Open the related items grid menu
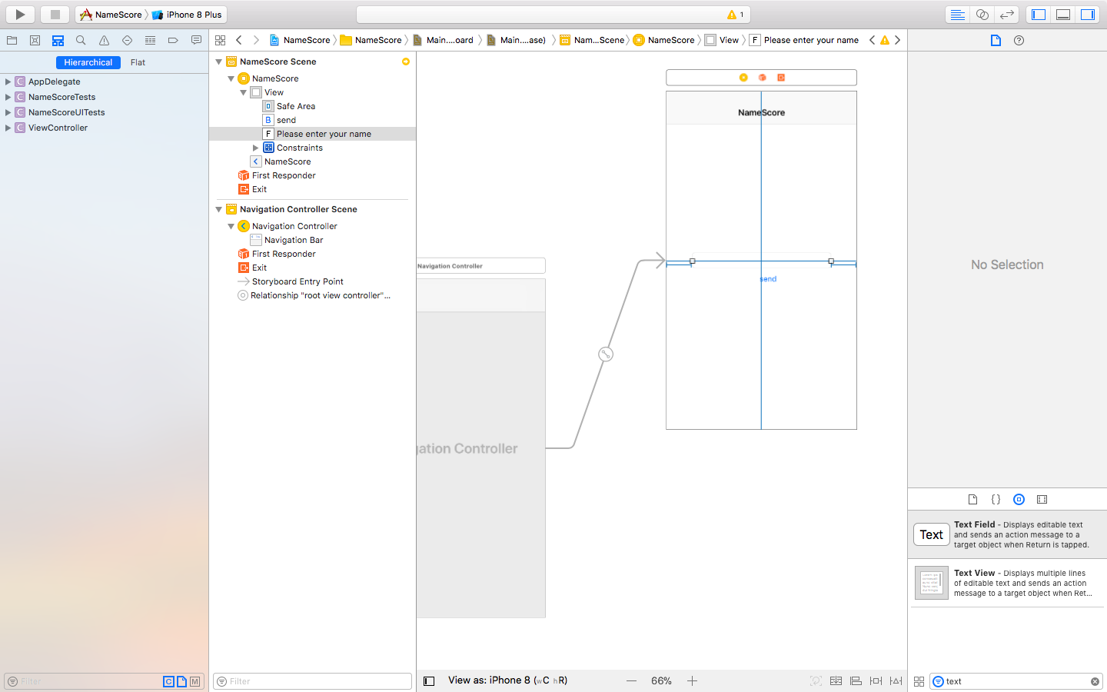1107x692 pixels. 221,40
